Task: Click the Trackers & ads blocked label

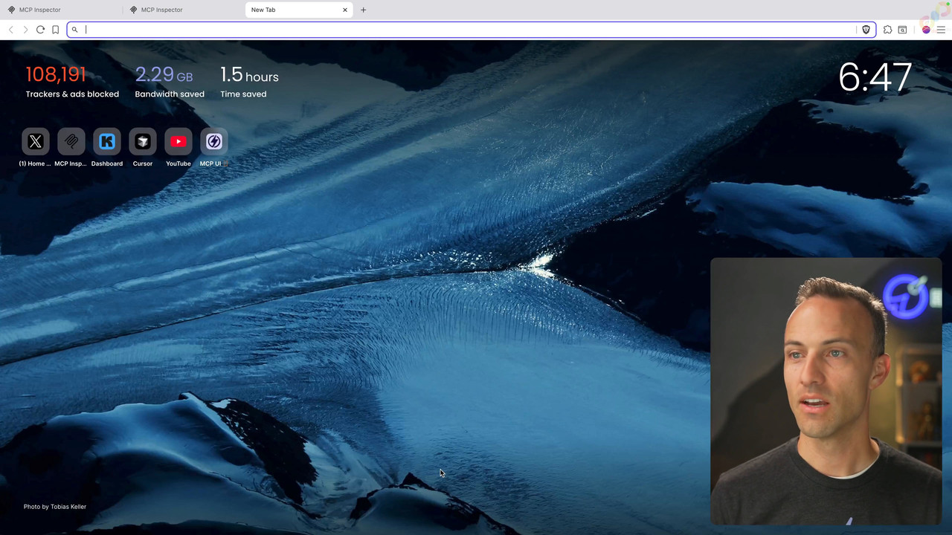Action: 72,94
